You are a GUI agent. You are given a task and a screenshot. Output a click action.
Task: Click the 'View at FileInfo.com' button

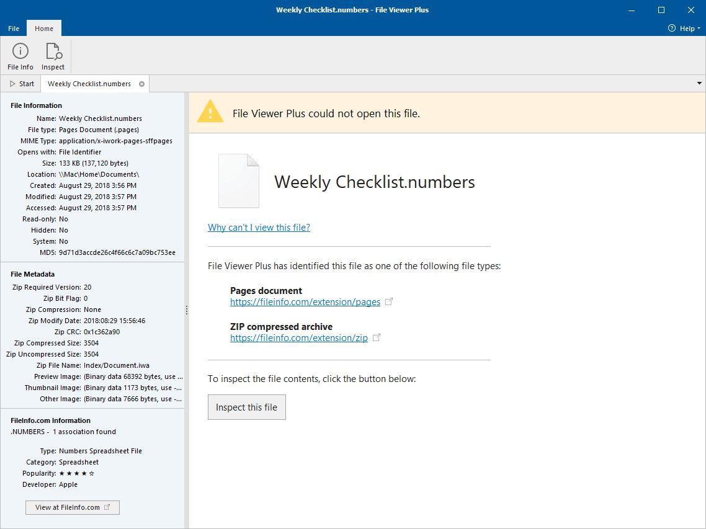coord(73,507)
